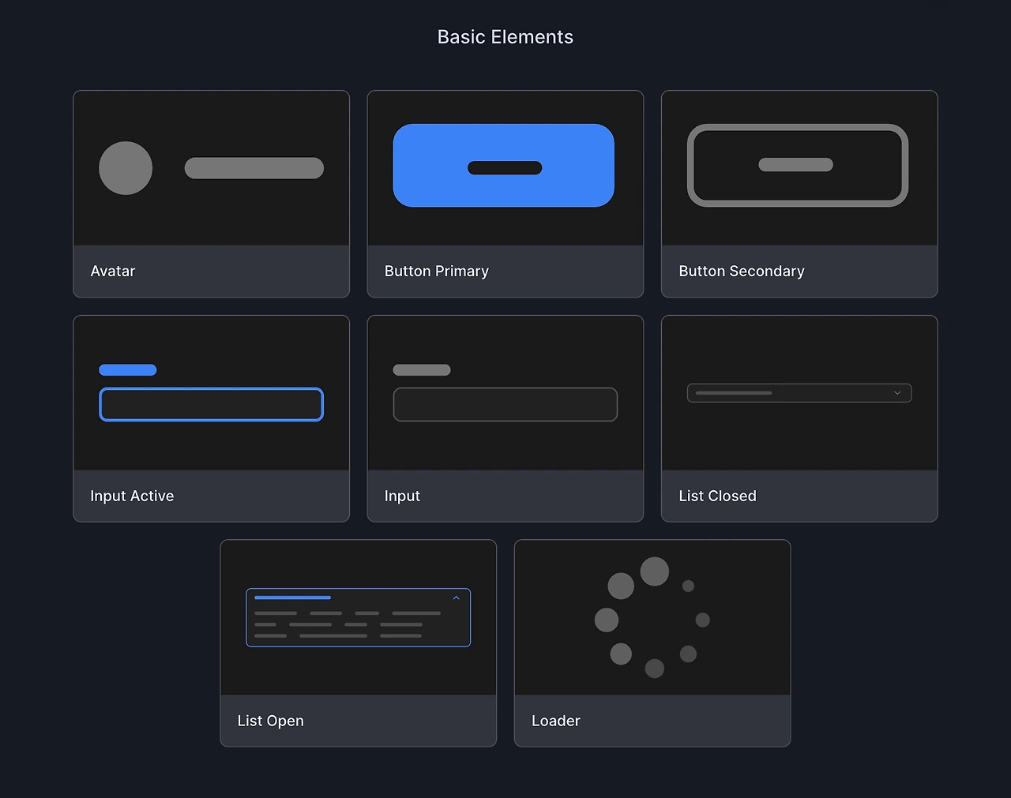The height and width of the screenshot is (798, 1011).
Task: Click the grey name bar beside the avatar
Action: tap(254, 168)
